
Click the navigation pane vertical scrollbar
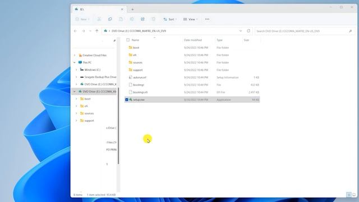[x=118, y=126]
